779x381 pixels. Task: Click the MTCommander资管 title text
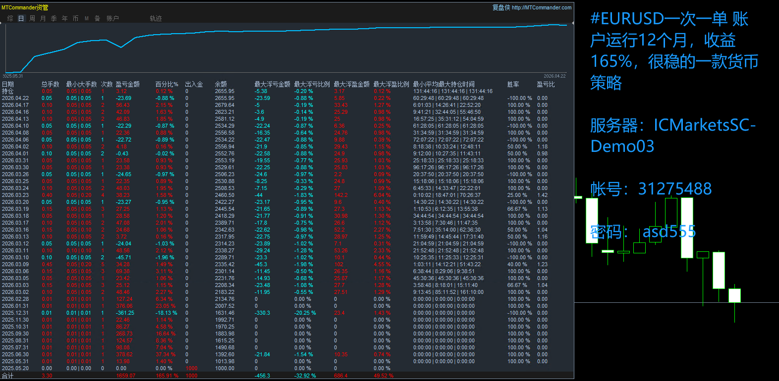click(x=25, y=7)
